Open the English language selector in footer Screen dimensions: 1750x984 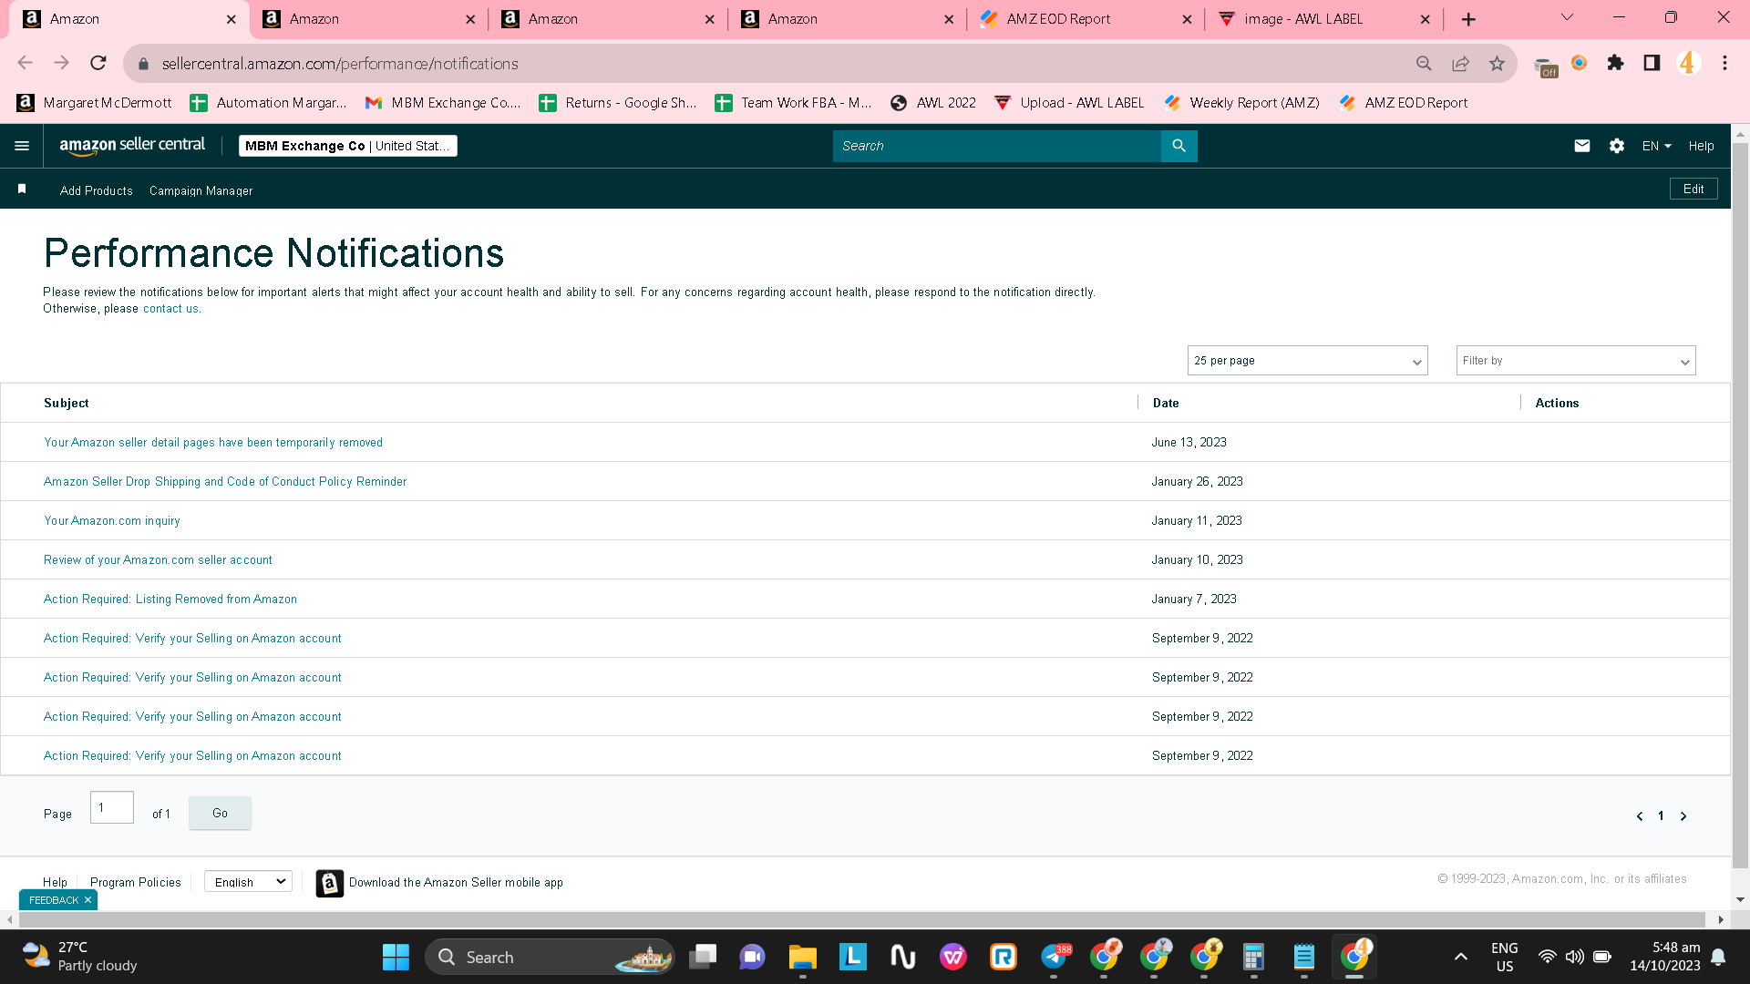pos(248,882)
